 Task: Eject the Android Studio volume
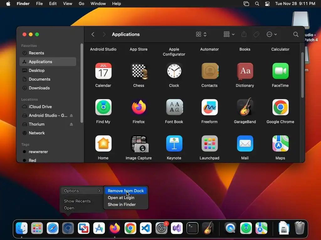point(71,116)
